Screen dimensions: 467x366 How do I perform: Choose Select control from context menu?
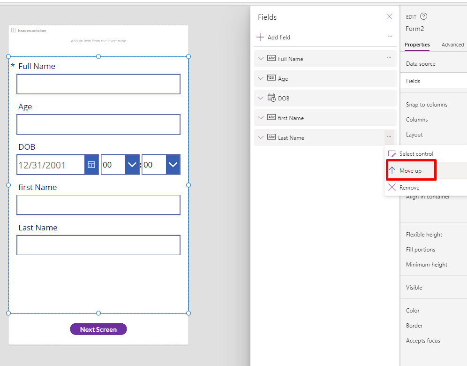tap(426, 154)
